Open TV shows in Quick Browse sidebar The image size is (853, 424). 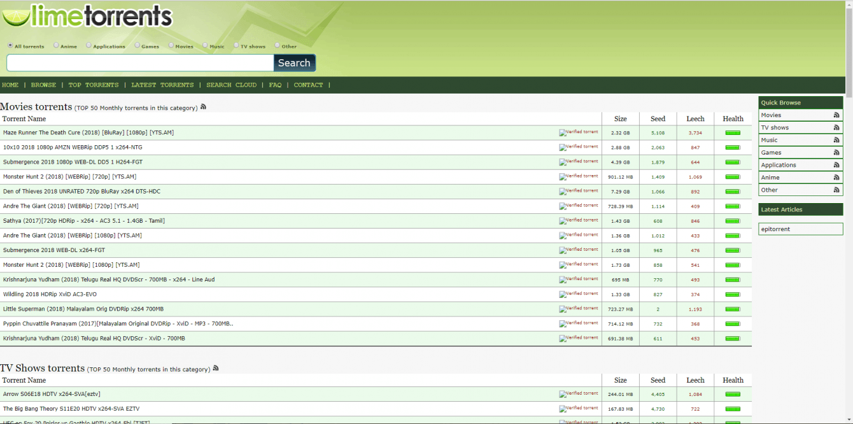[x=775, y=127]
